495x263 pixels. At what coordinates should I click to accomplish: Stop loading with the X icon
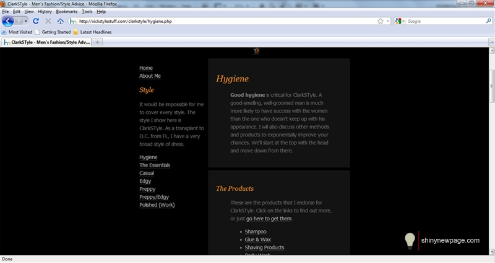coord(48,21)
